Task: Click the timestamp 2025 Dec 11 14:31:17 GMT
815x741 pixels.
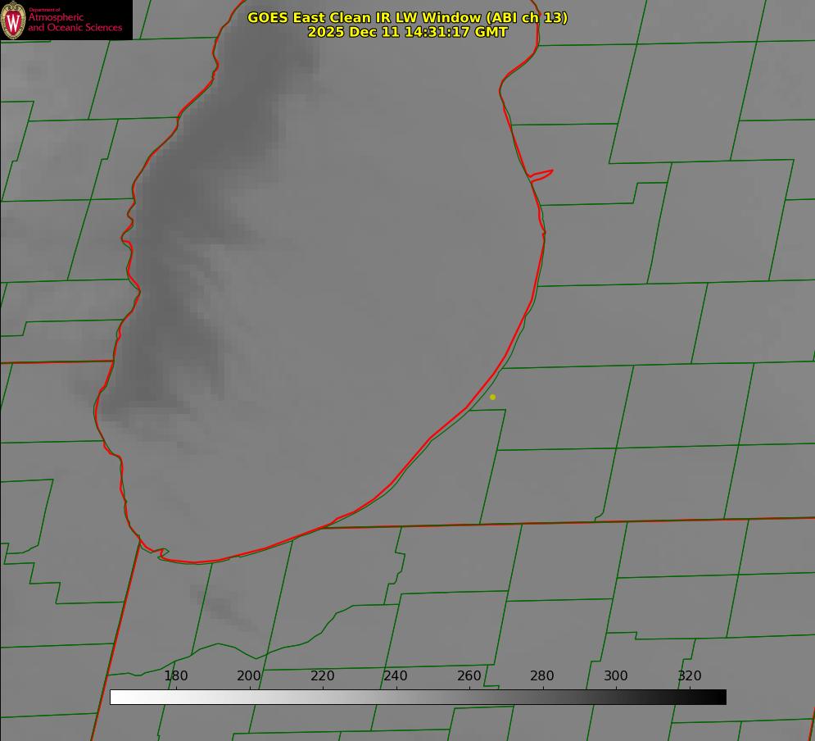Action: pyautogui.click(x=408, y=32)
